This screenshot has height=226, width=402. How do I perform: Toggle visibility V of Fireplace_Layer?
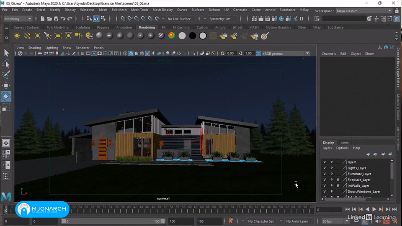325,180
